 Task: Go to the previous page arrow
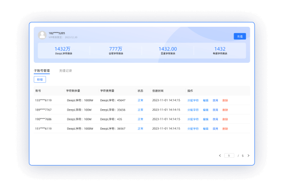(x=220, y=155)
